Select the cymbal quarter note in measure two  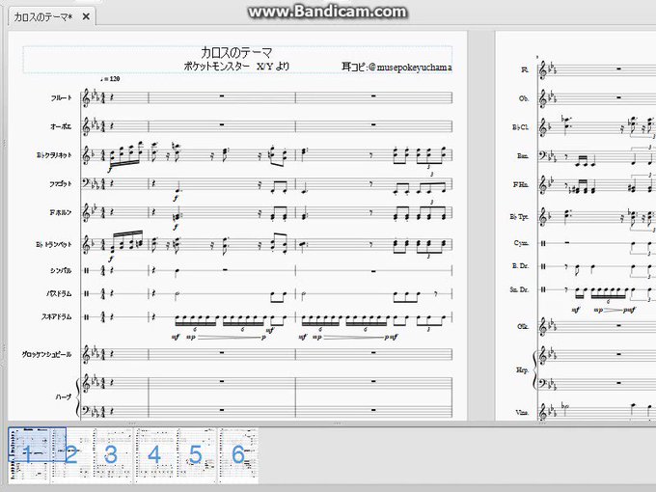[177, 272]
